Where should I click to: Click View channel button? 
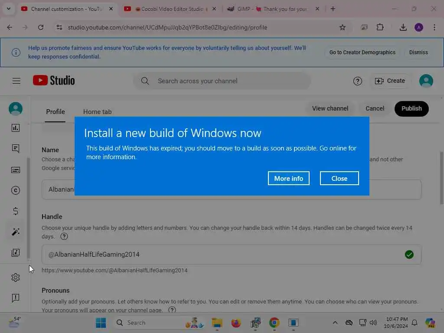click(330, 109)
